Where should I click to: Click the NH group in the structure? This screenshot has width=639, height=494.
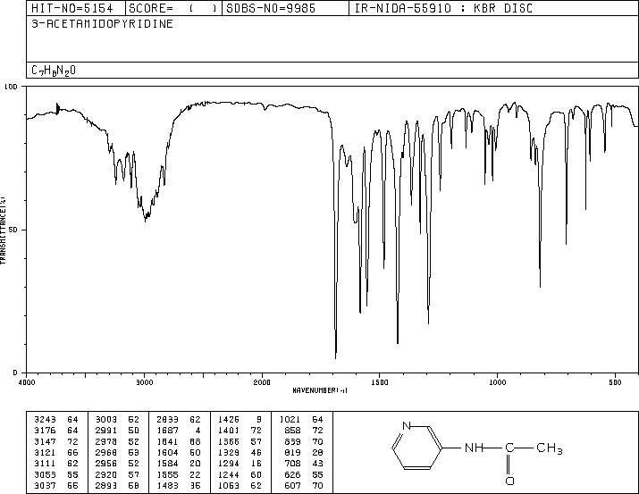point(474,448)
